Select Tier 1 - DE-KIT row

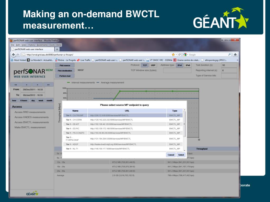[x=123, y=124]
